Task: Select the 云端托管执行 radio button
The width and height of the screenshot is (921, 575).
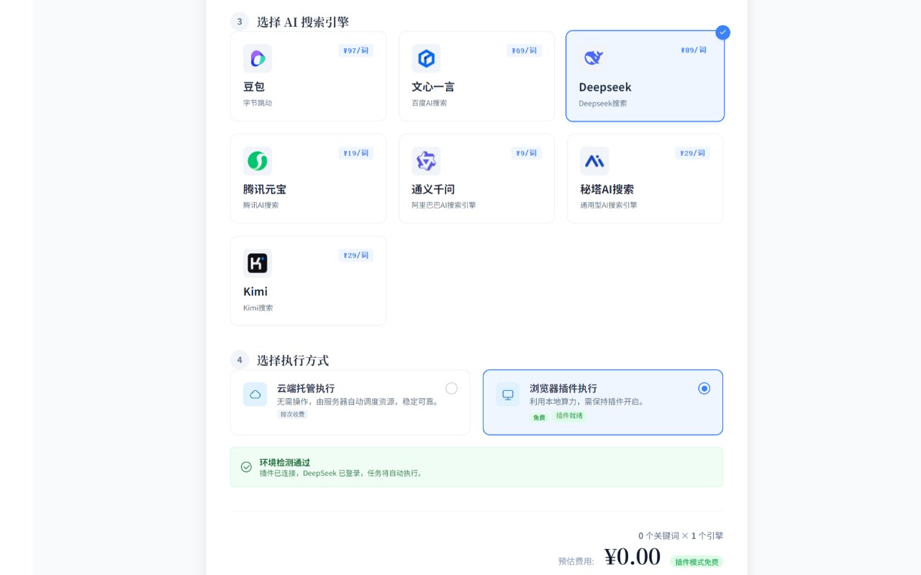Action: click(451, 388)
